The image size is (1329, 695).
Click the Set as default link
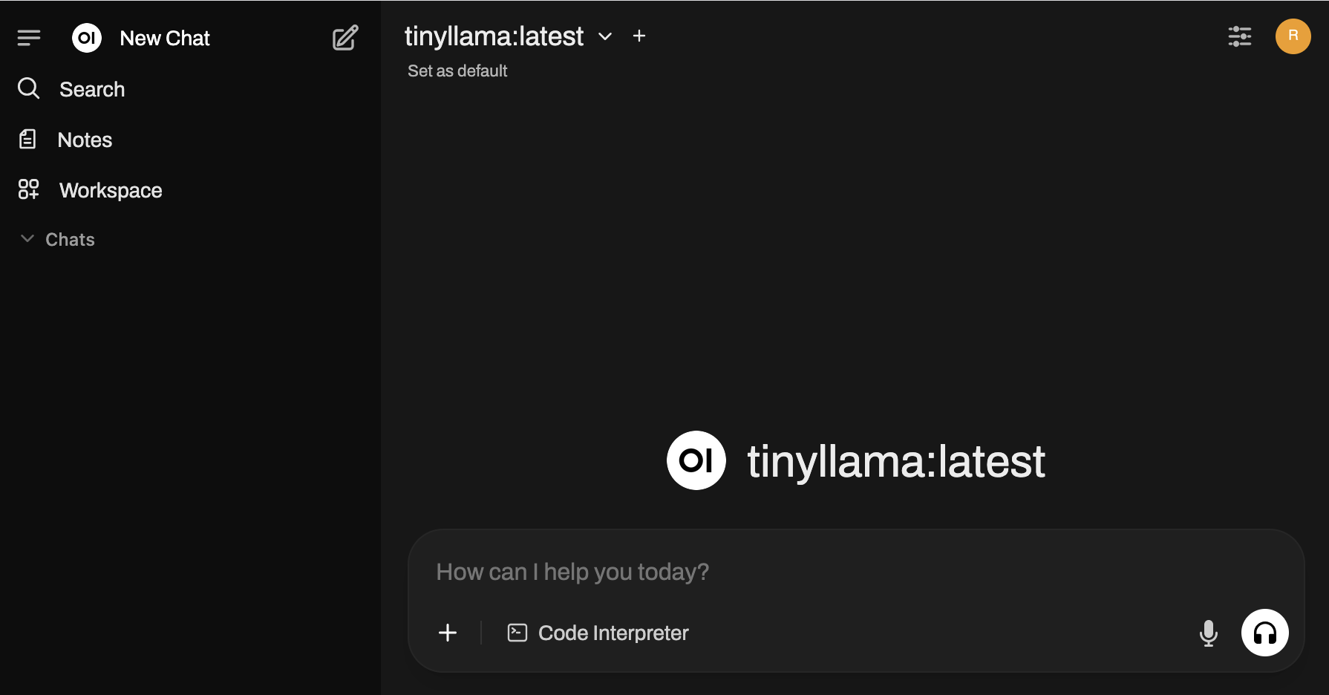(x=457, y=71)
